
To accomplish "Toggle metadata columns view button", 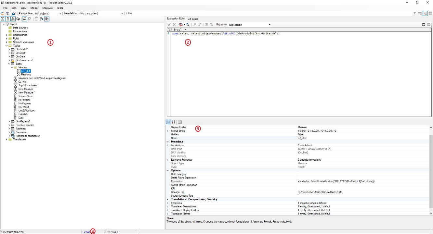I will tap(36, 19).
